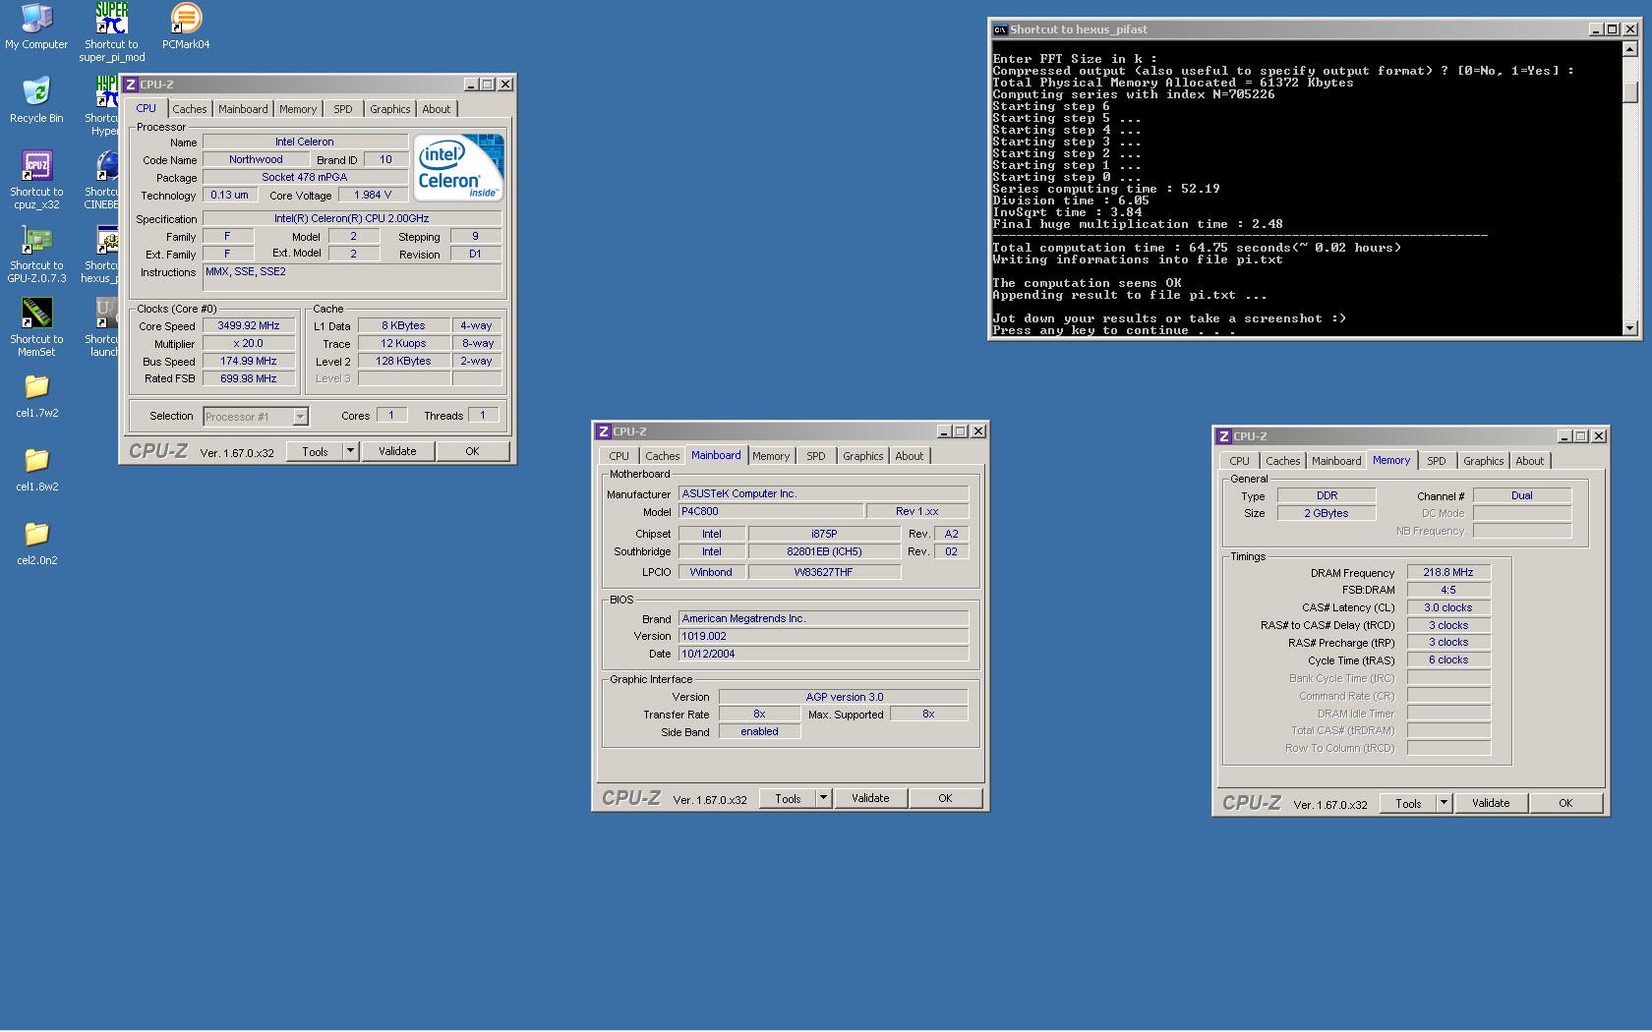Click the W83627THF LPCIO field

pyautogui.click(x=824, y=572)
